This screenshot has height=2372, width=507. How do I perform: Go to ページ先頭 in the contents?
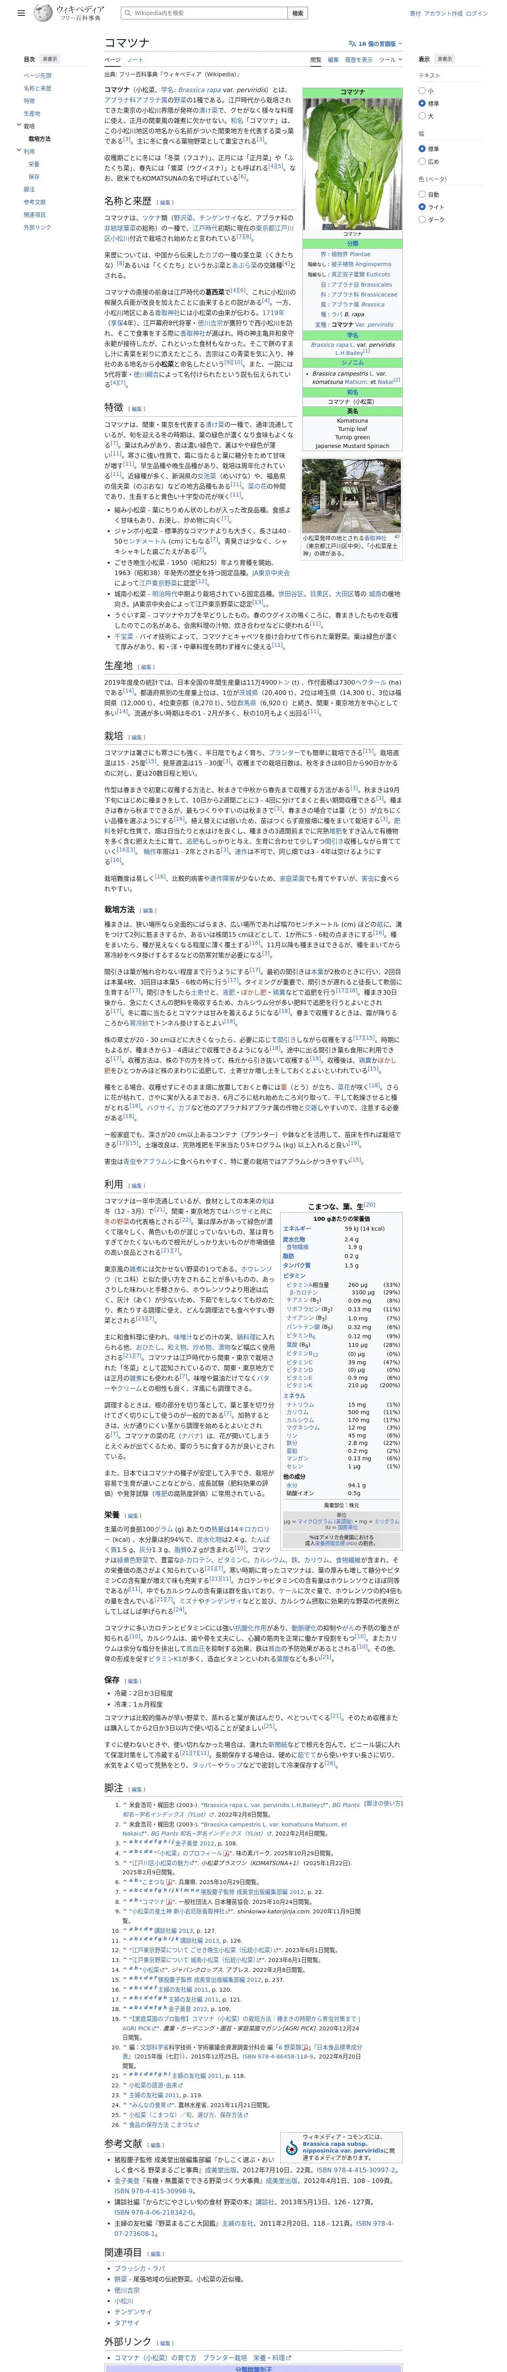38,76
